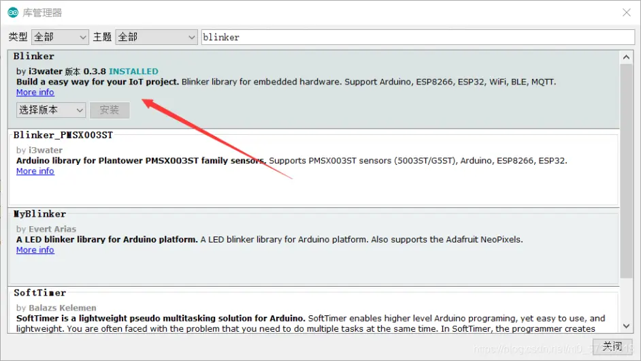641x361 pixels.
Task: Open the 主题 topic filter dropdown
Action: click(157, 37)
